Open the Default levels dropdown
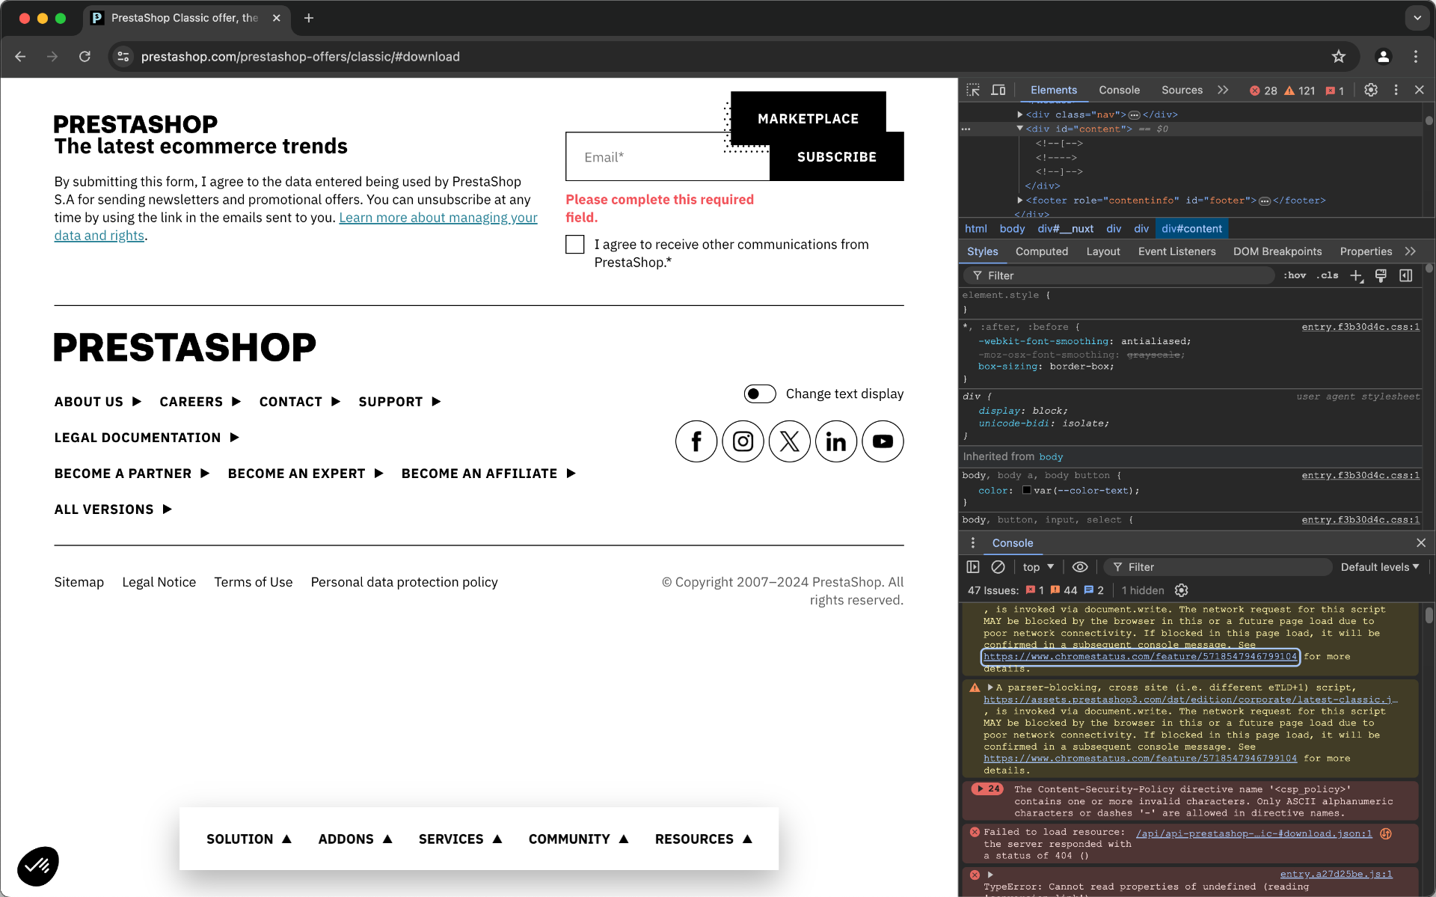 pyautogui.click(x=1379, y=567)
